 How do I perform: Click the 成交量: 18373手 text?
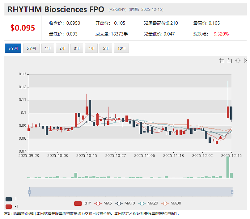(x=112, y=34)
